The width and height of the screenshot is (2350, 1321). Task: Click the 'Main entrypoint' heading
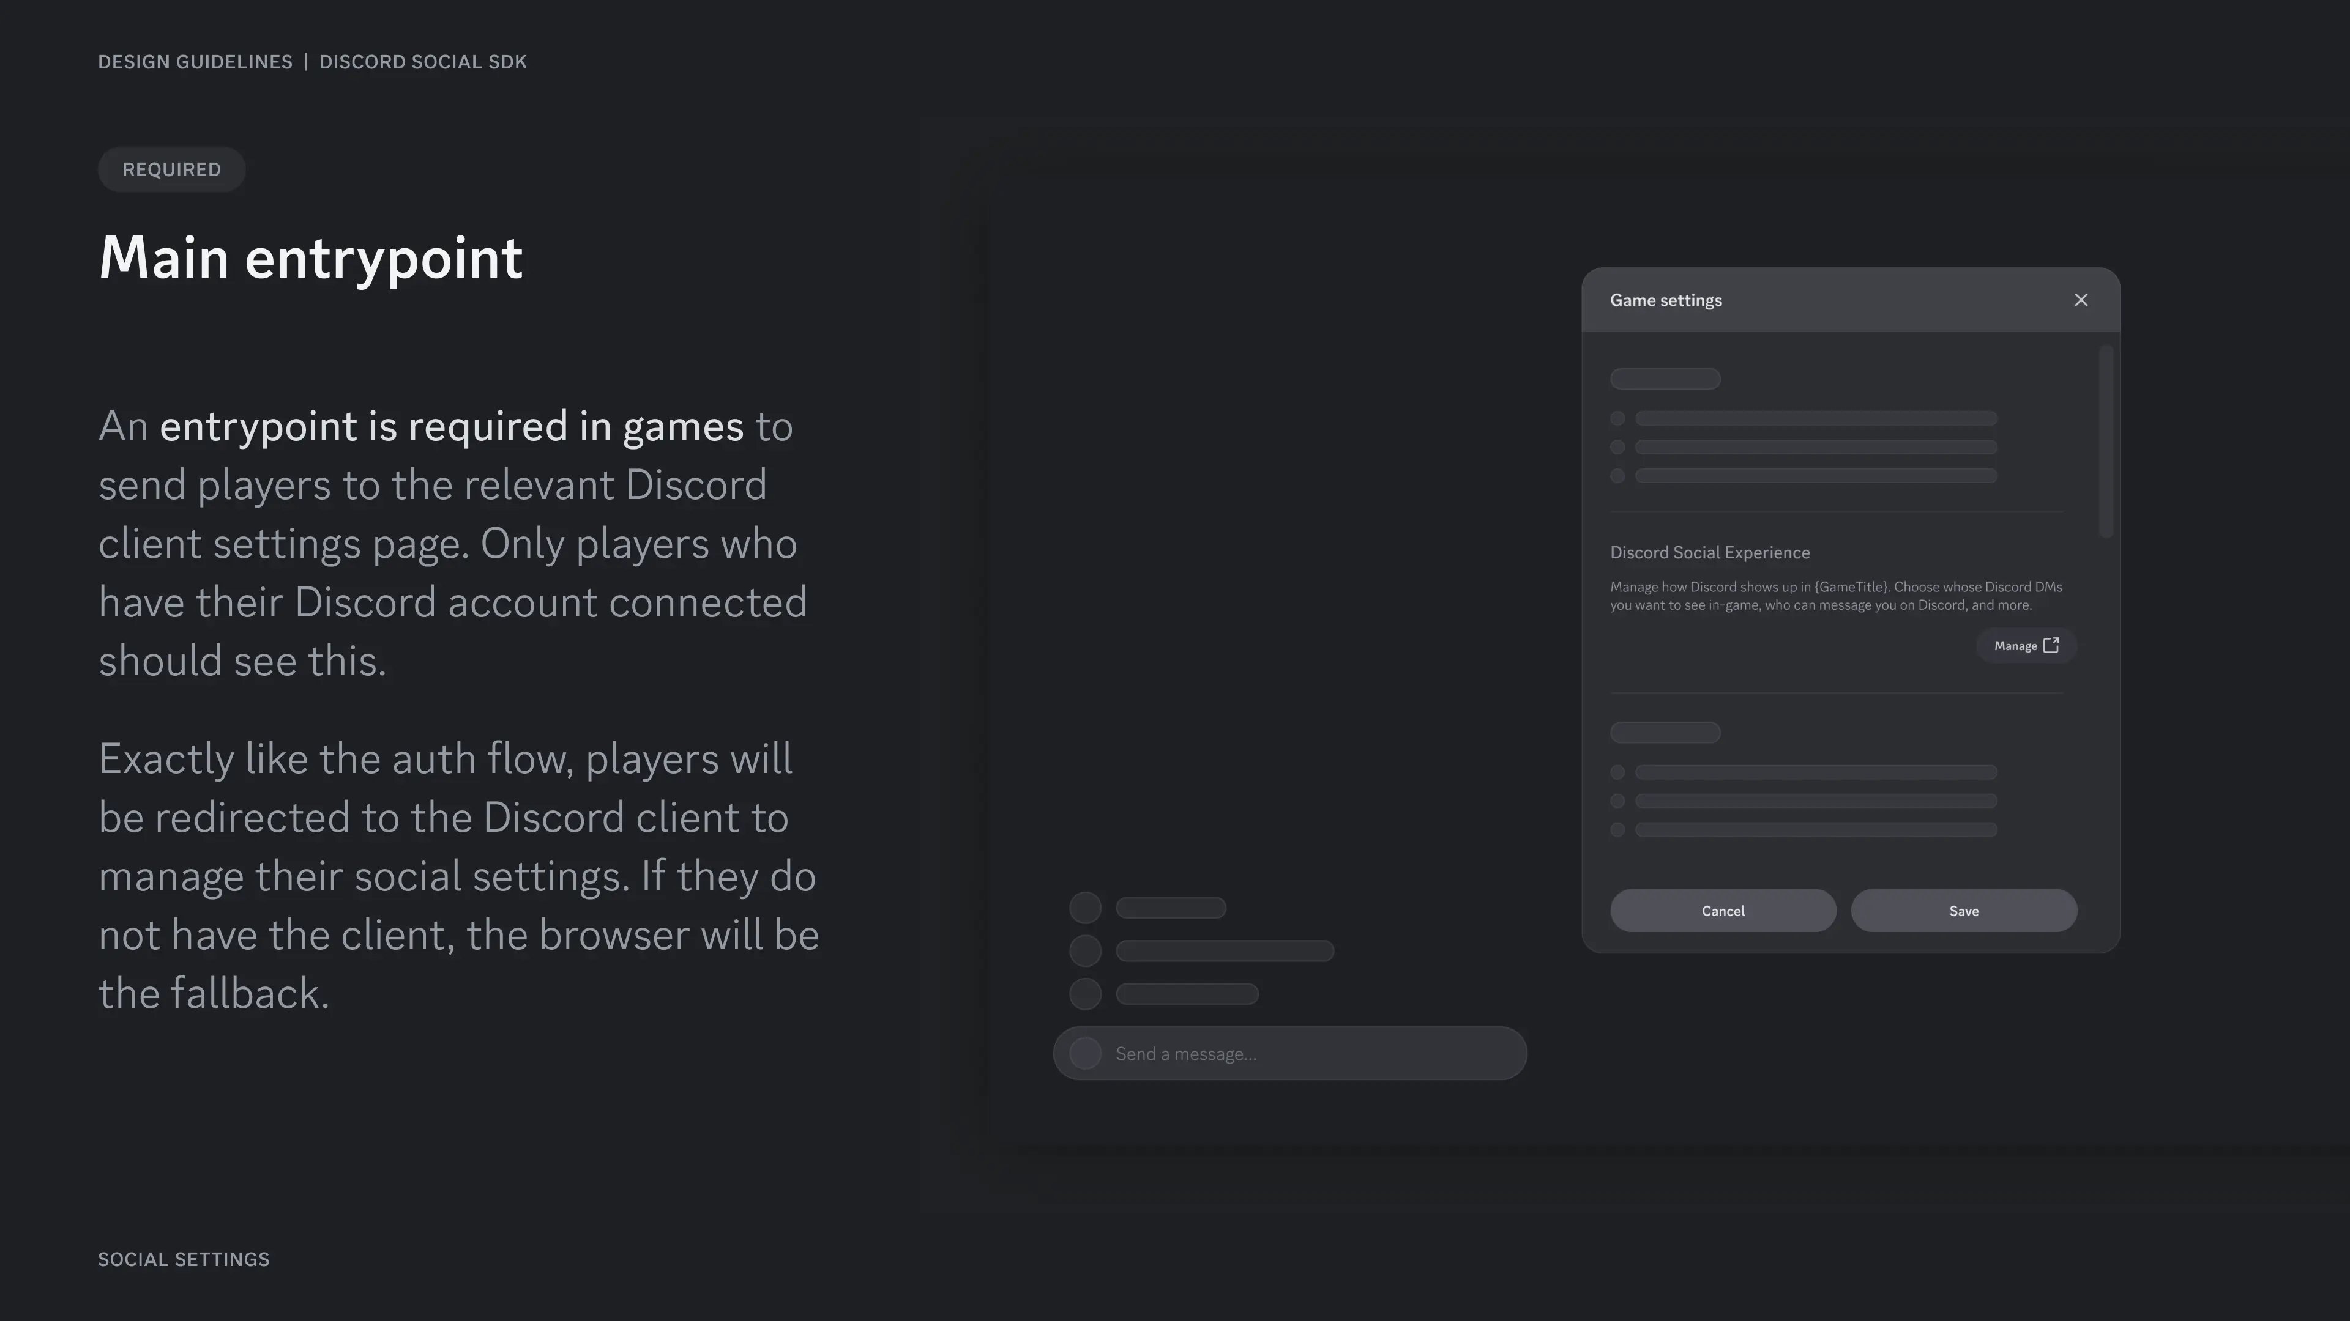(x=310, y=258)
